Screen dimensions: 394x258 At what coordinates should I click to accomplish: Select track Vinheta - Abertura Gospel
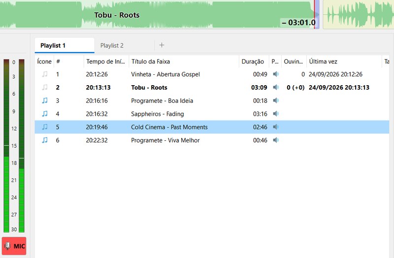165,74
